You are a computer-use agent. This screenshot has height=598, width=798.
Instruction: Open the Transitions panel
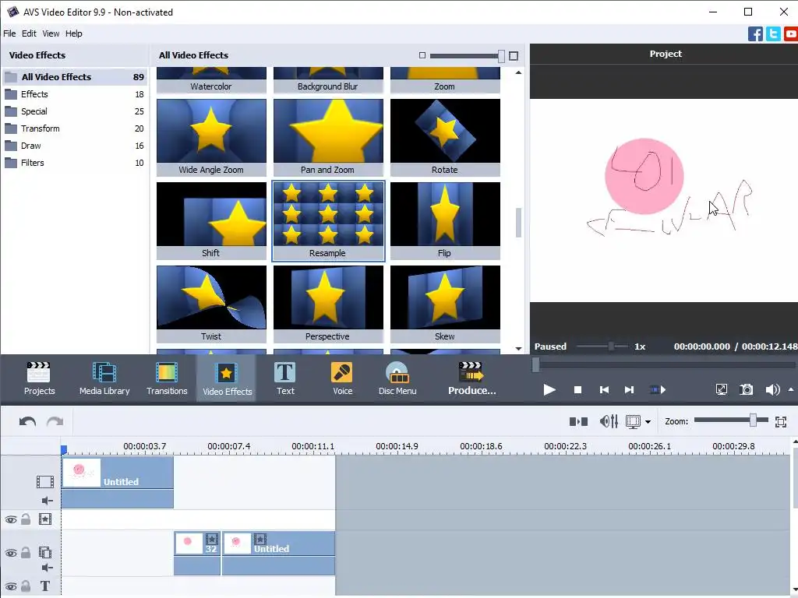click(x=167, y=378)
